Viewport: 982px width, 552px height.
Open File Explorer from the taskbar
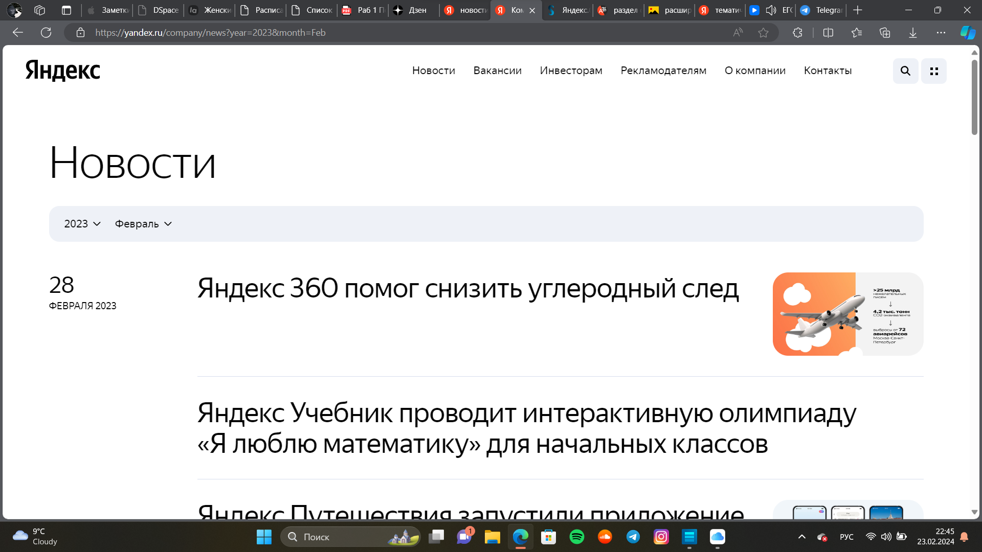pyautogui.click(x=493, y=537)
